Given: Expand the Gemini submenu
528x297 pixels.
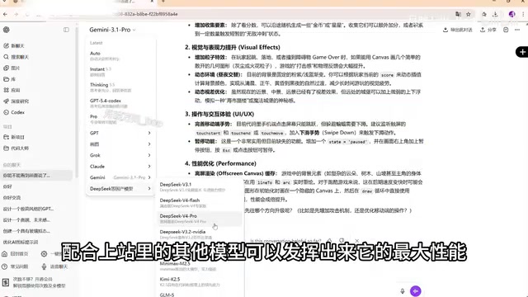Looking at the screenshot, I should [x=120, y=177].
